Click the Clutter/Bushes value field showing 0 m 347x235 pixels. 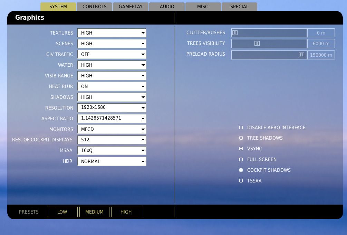click(321, 33)
